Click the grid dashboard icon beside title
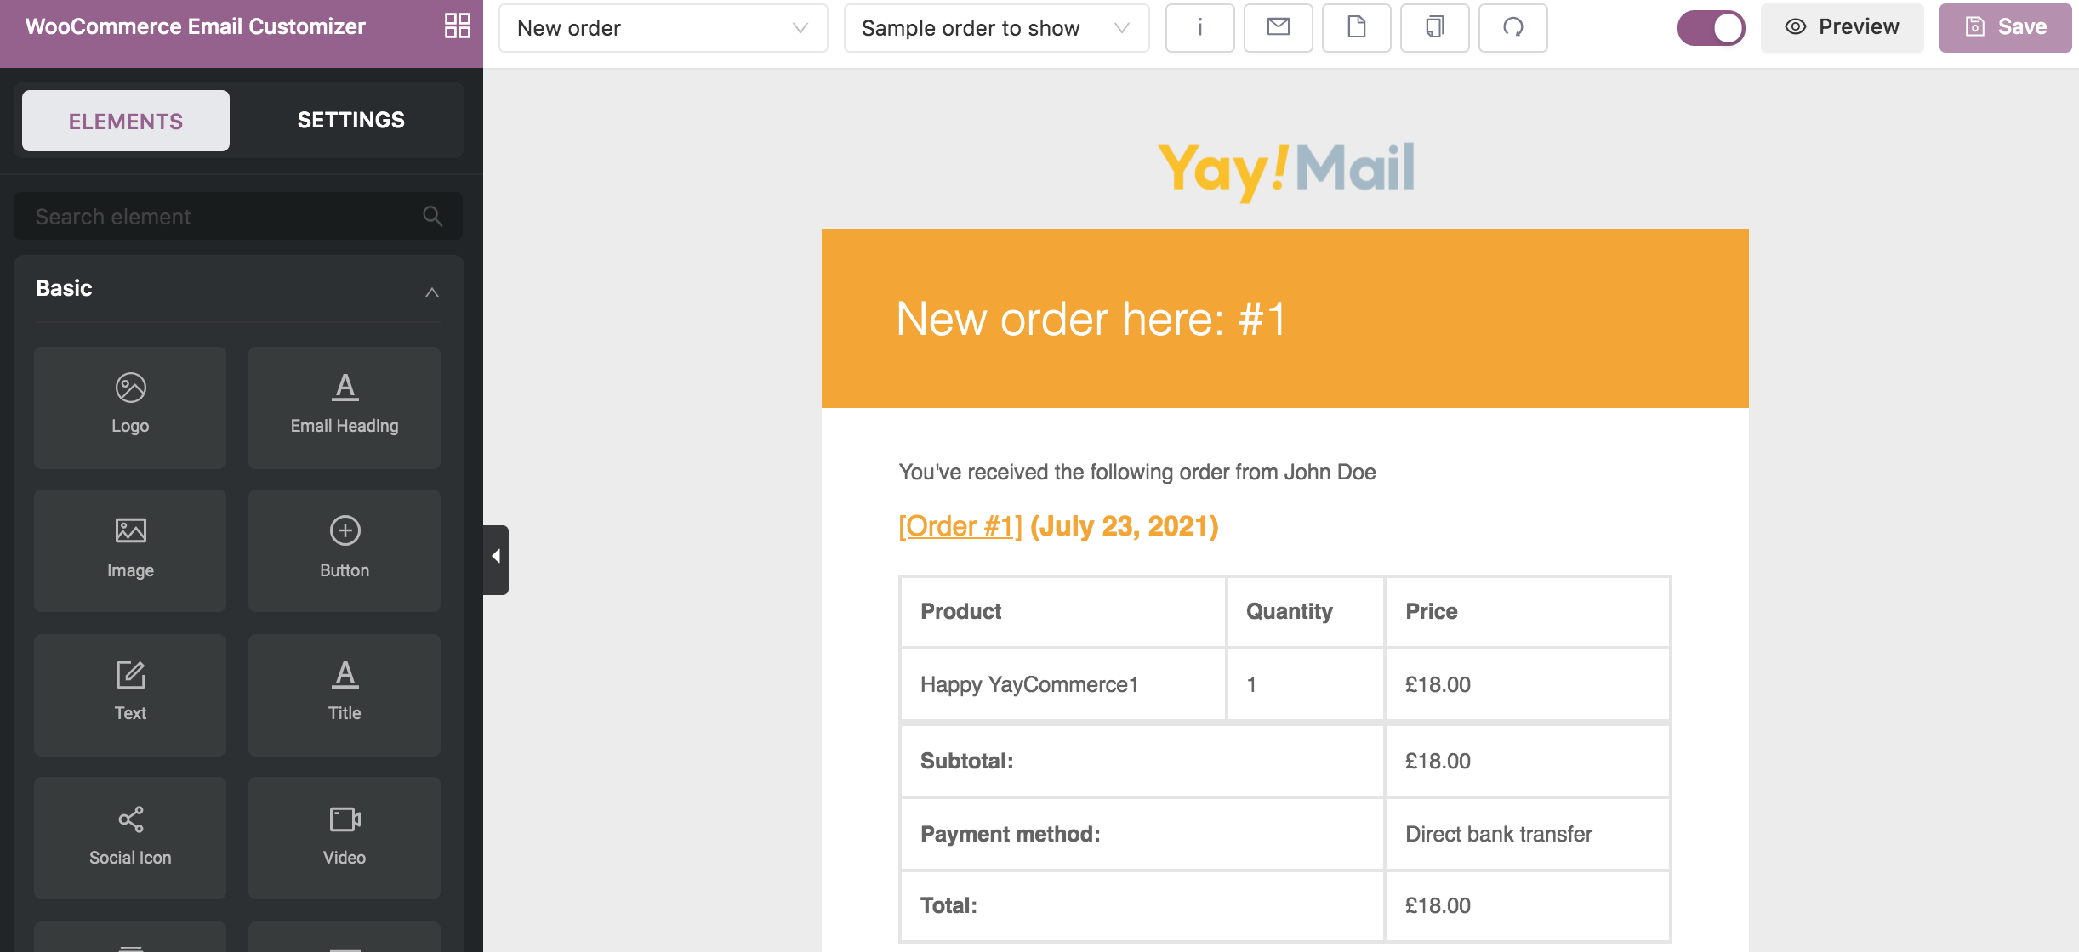The image size is (2079, 952). coord(457,26)
